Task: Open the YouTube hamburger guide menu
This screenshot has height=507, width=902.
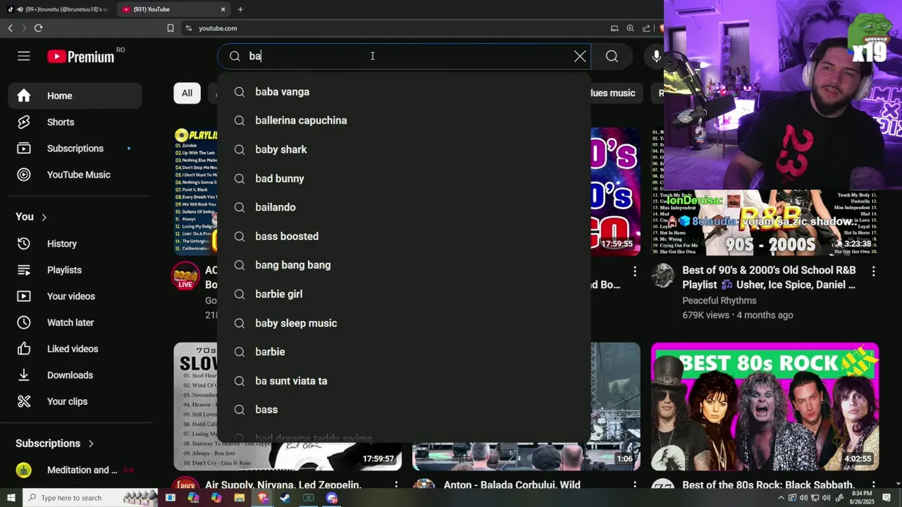Action: click(24, 56)
